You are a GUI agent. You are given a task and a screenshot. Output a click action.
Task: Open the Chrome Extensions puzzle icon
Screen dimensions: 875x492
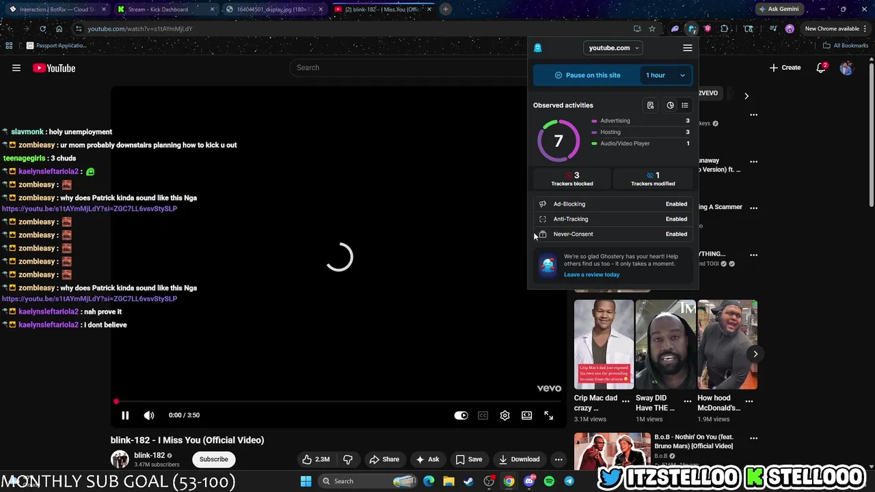coord(724,29)
